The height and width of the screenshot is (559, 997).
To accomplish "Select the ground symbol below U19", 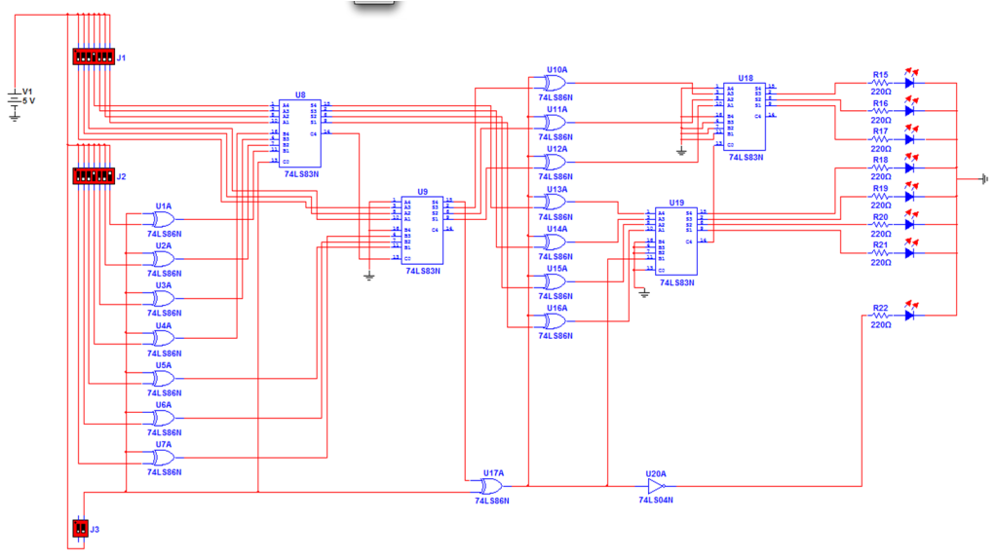I will pos(644,293).
